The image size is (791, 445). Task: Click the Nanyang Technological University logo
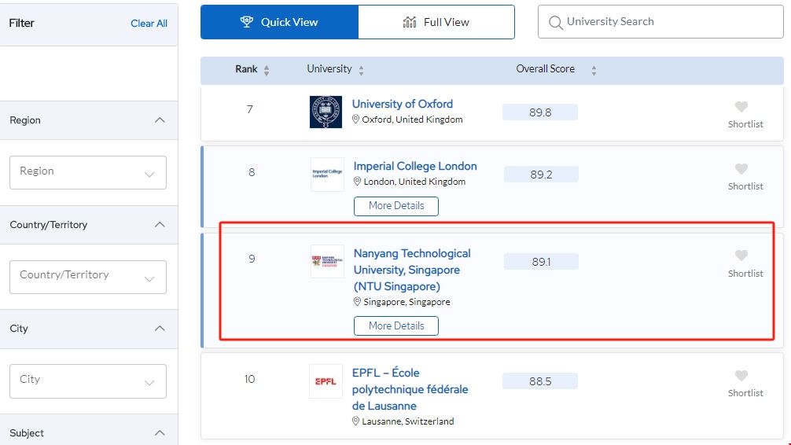pyautogui.click(x=327, y=261)
